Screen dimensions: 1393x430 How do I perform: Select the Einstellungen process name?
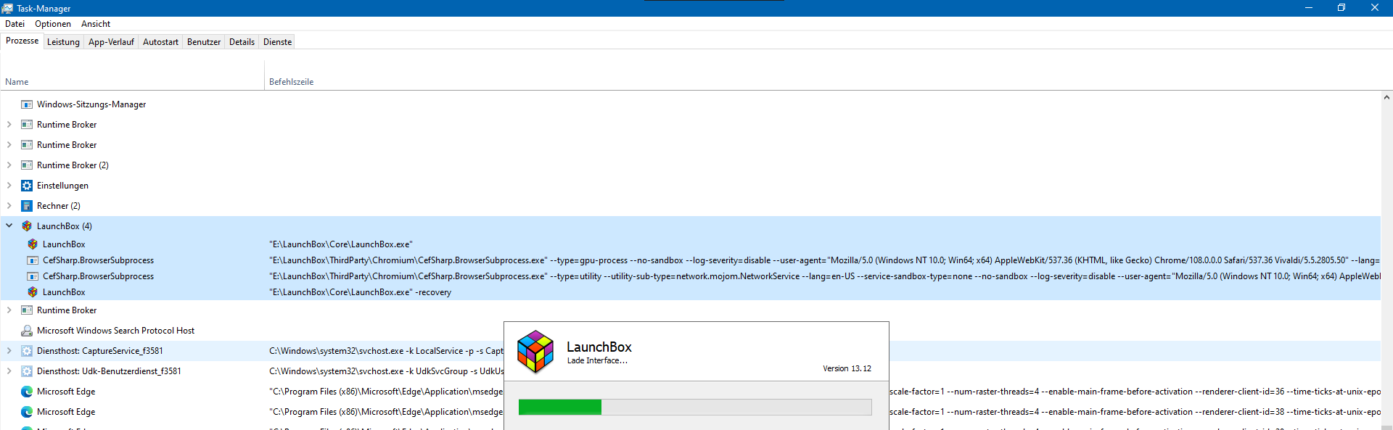pos(62,186)
